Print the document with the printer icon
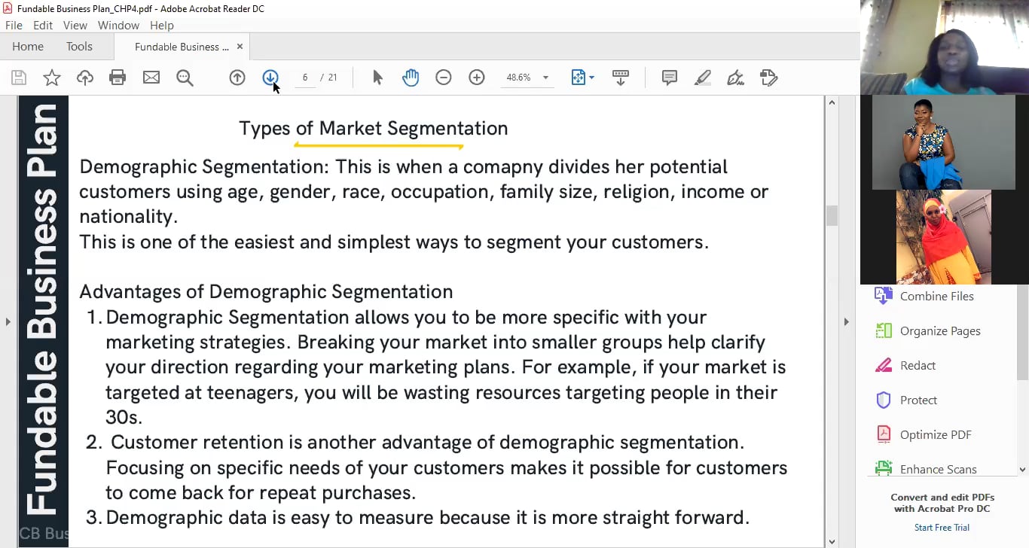1029x548 pixels. click(x=118, y=78)
